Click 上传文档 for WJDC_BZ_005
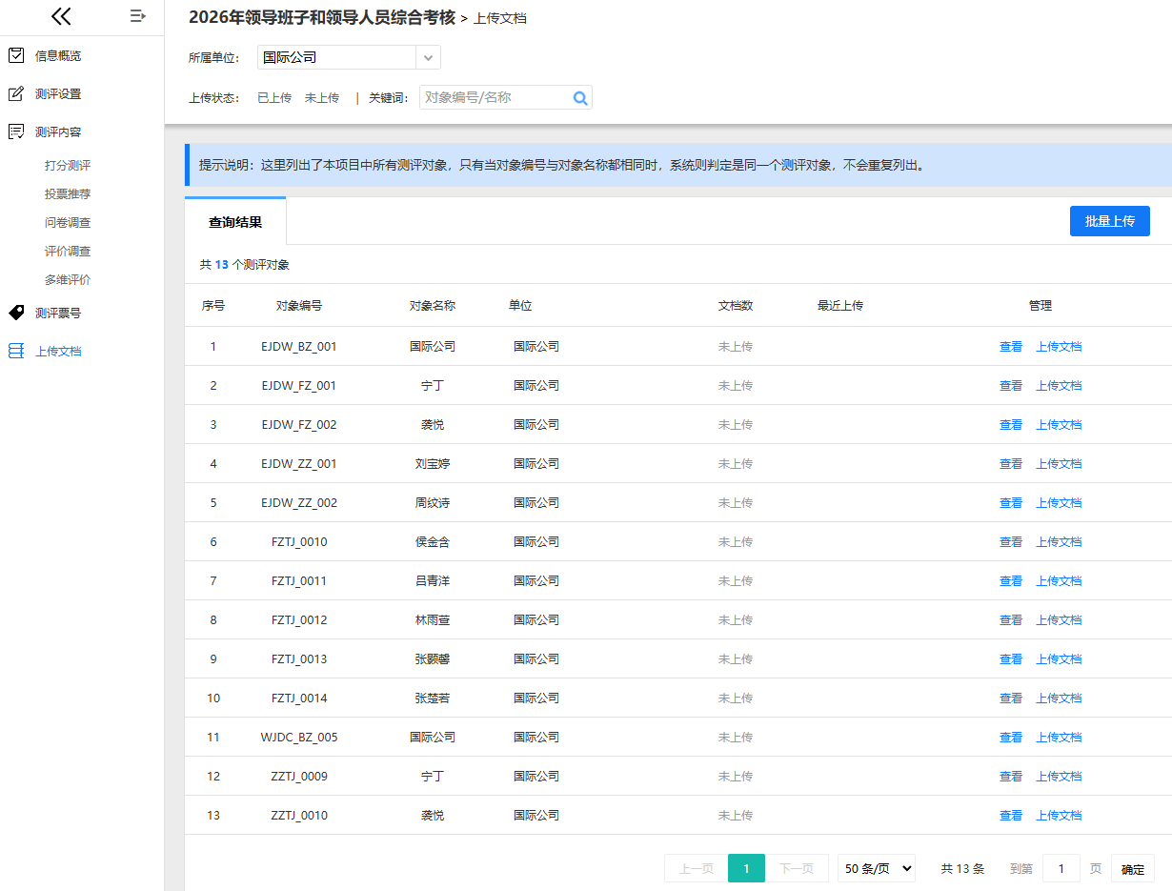This screenshot has height=891, width=1172. tap(1059, 737)
